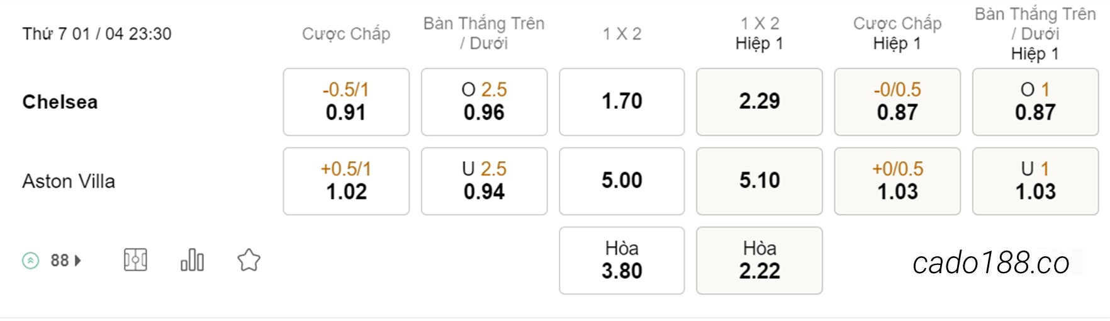
Task: Choose Chelsea win 1X2 odds 1.70
Action: [622, 102]
